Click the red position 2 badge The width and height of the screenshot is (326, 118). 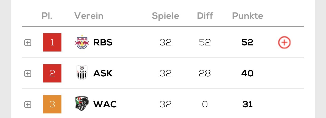coord(52,73)
